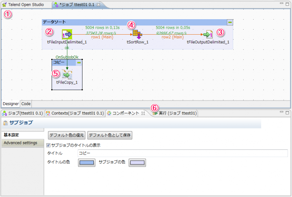This screenshot has width=292, height=197.
Task: Open the Contexts(ジョブ ttest01 0.1) tab
Action: tap(75, 113)
